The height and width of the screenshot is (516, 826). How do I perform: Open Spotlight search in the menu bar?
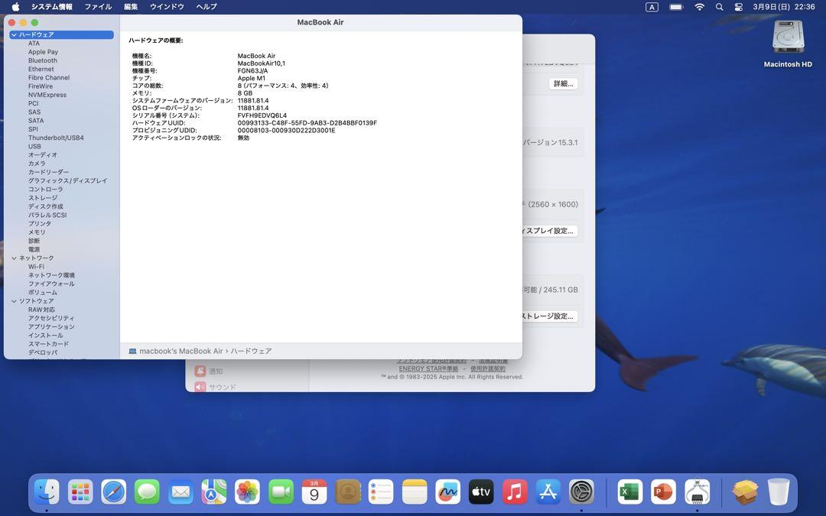719,7
